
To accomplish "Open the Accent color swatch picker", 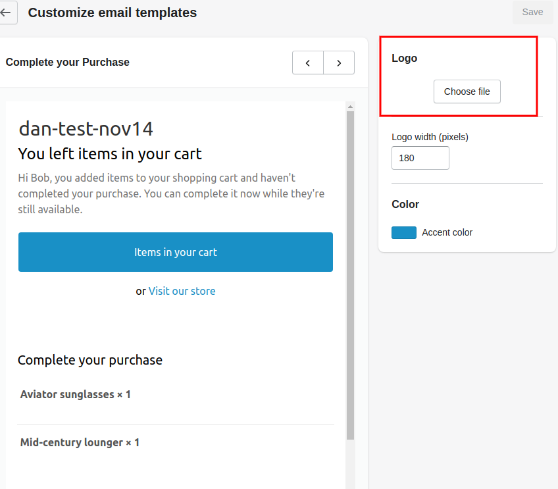I will click(x=404, y=232).
